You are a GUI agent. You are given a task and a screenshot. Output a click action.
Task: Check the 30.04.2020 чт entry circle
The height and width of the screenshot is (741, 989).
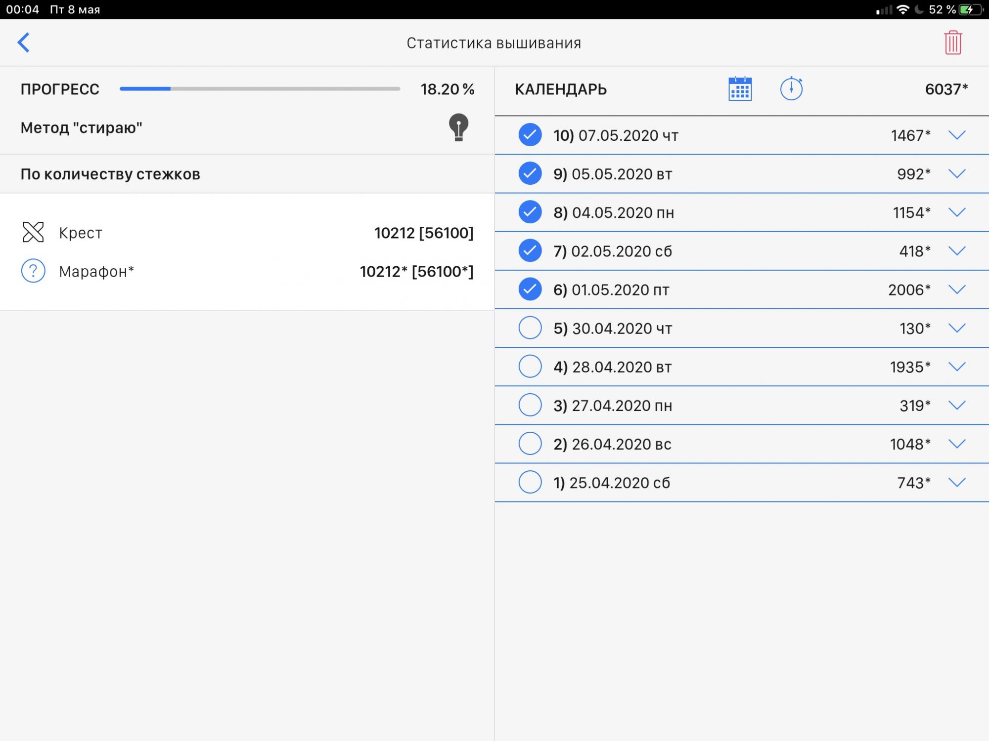(530, 328)
